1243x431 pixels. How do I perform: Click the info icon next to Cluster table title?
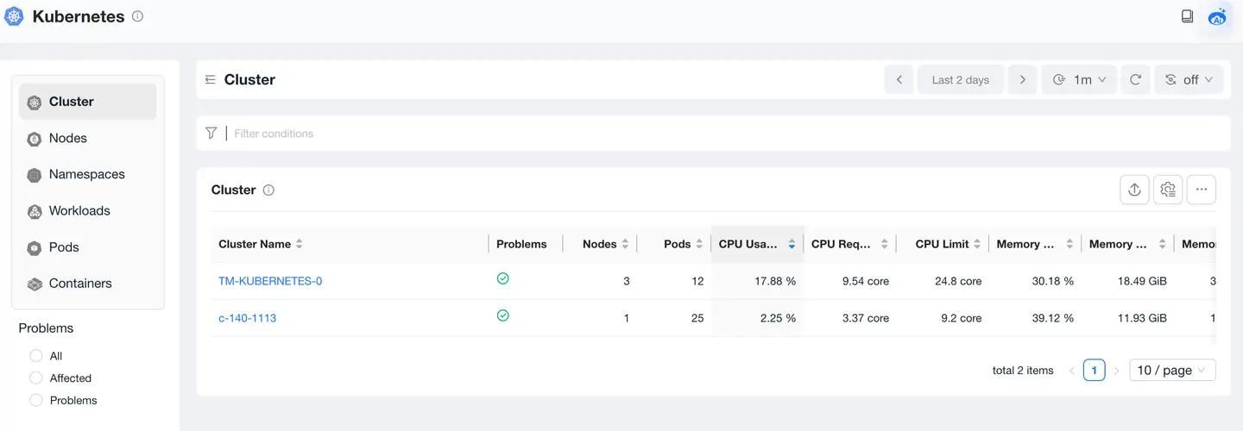pos(268,191)
